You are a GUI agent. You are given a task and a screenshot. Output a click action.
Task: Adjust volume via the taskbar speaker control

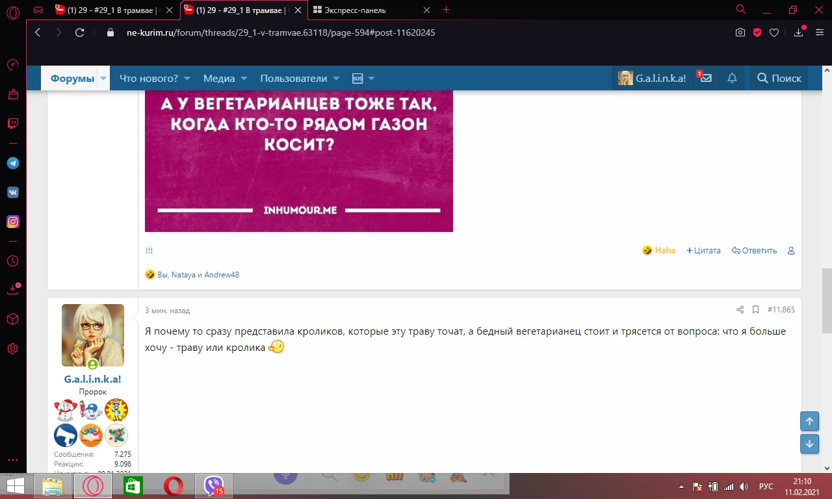(743, 486)
